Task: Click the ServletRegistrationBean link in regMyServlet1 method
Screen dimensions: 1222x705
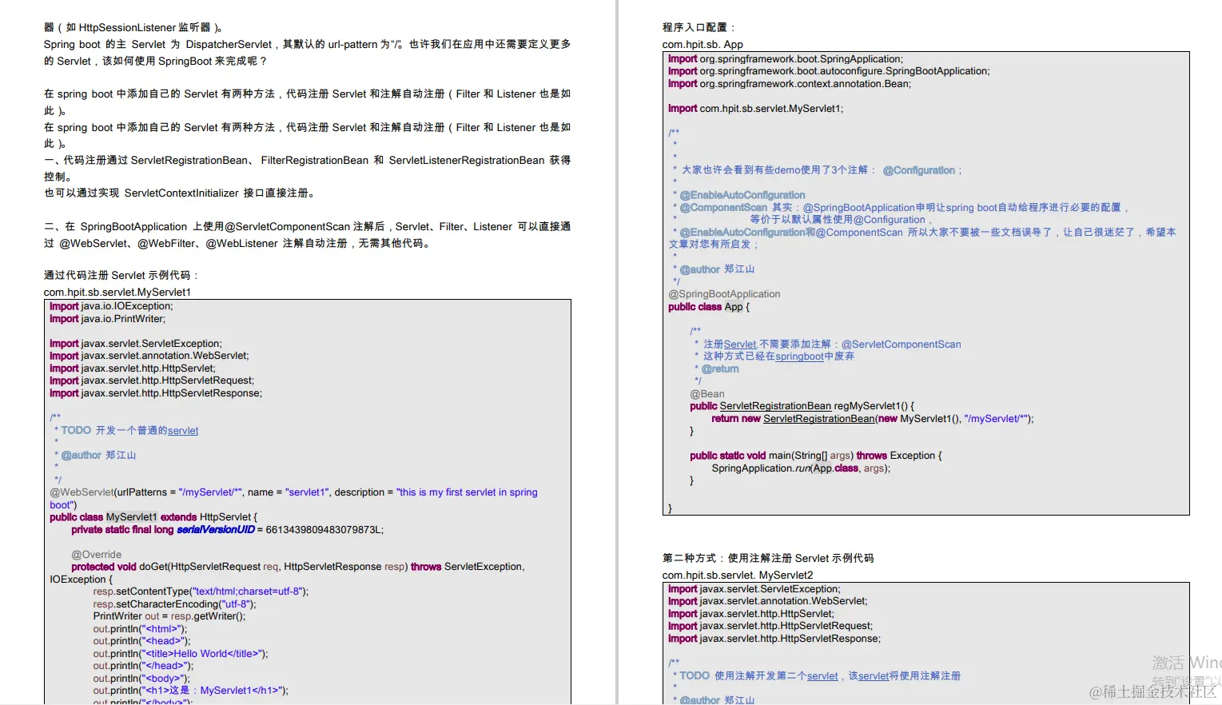Action: [x=774, y=406]
